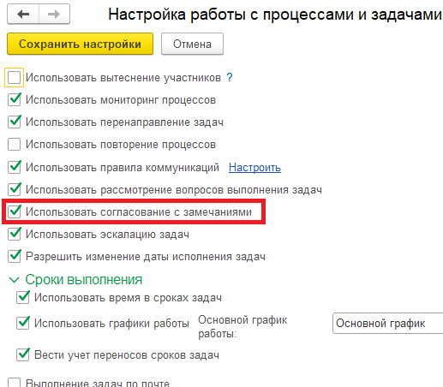Toggle Использовать графики работы checkbox
Screen dimensions: 443x387
click(22, 323)
